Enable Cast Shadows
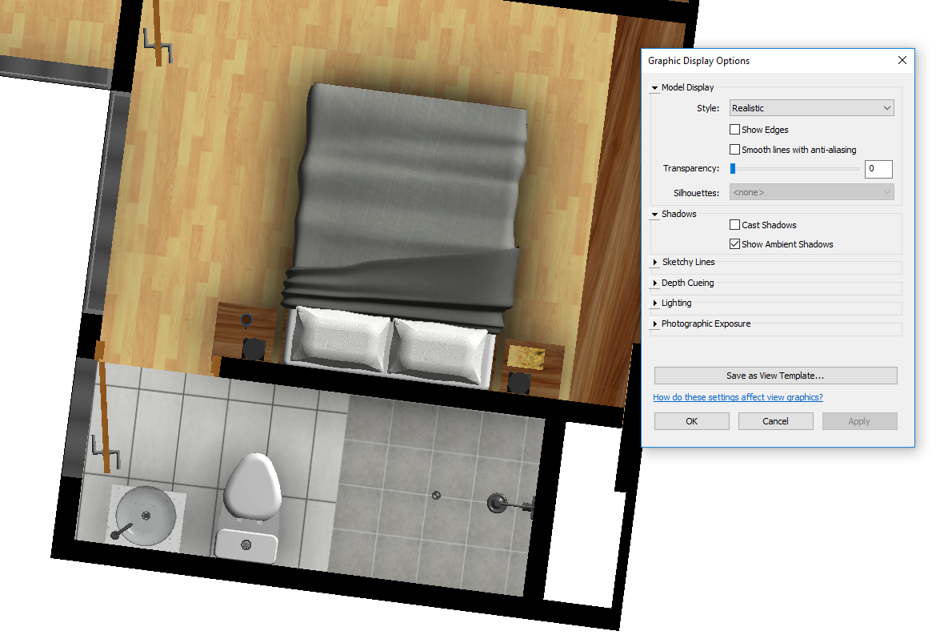This screenshot has height=639, width=944. tap(733, 224)
